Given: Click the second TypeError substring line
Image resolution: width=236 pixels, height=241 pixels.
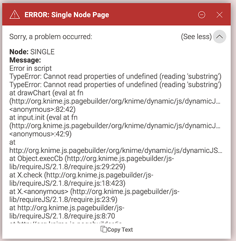Looking at the screenshot, I should (x=115, y=85).
